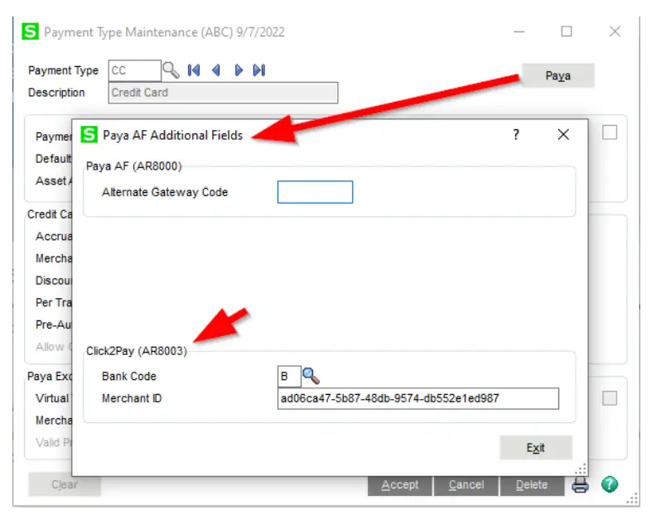This screenshot has width=656, height=524.
Task: Click the Description Credit Card field
Action: [223, 93]
